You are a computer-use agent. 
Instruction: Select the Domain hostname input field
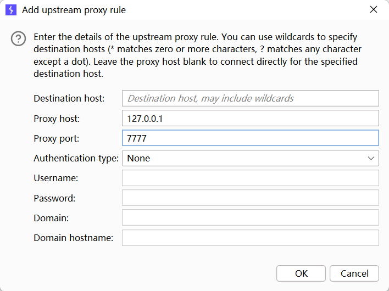click(250, 238)
